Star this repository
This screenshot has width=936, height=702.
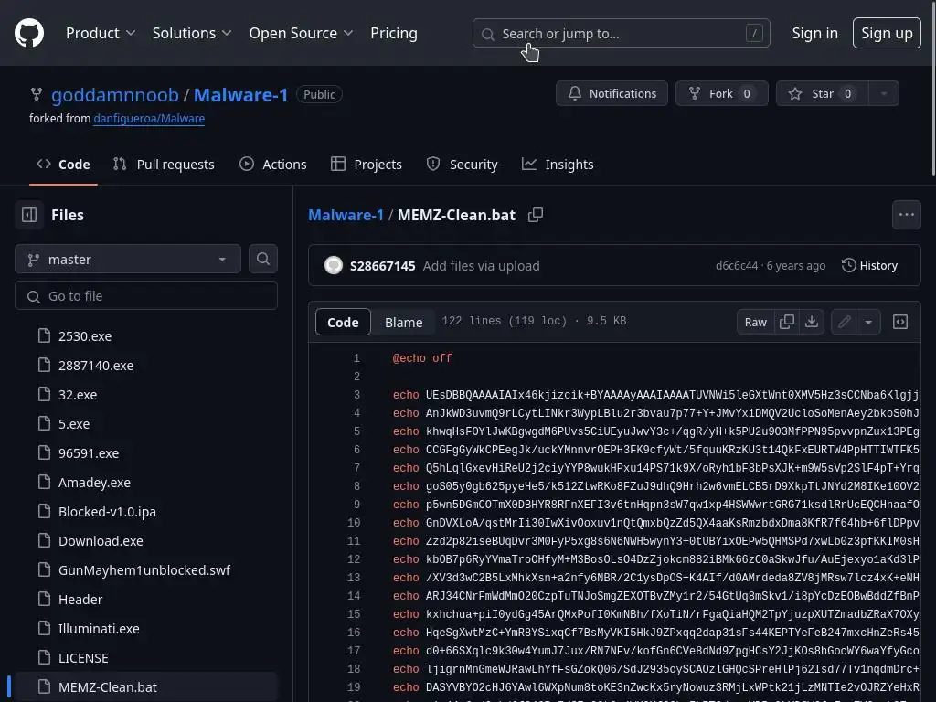[x=822, y=94]
